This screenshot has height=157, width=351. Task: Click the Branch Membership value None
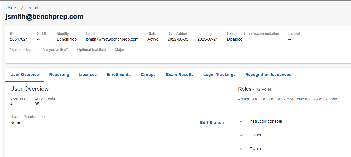(x=15, y=122)
